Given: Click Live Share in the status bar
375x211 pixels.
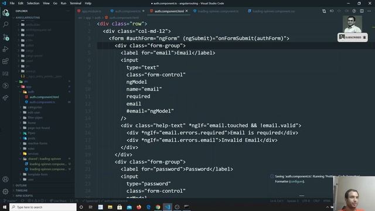Looking at the screenshot, I should [58, 201].
